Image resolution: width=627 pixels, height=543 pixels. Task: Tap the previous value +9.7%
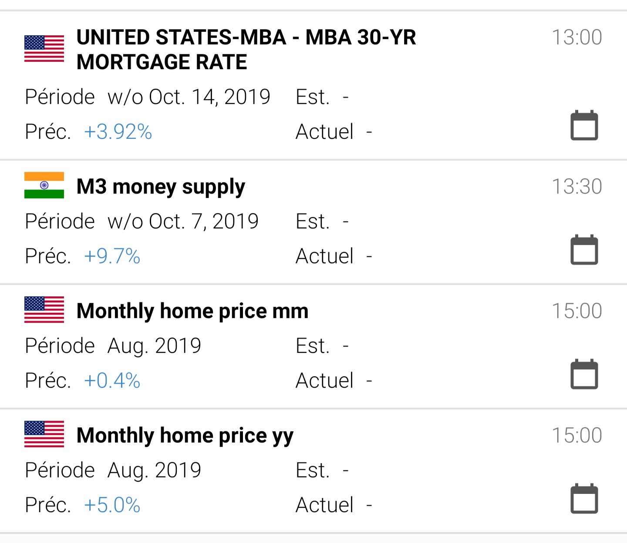[112, 256]
